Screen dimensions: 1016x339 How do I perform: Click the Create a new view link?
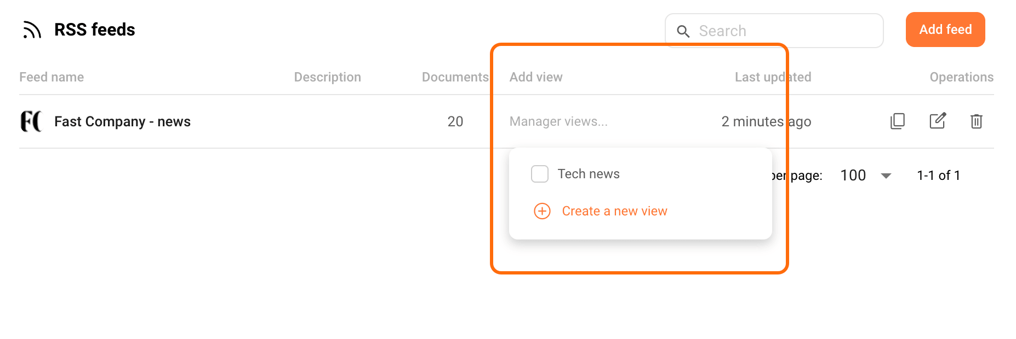point(614,211)
